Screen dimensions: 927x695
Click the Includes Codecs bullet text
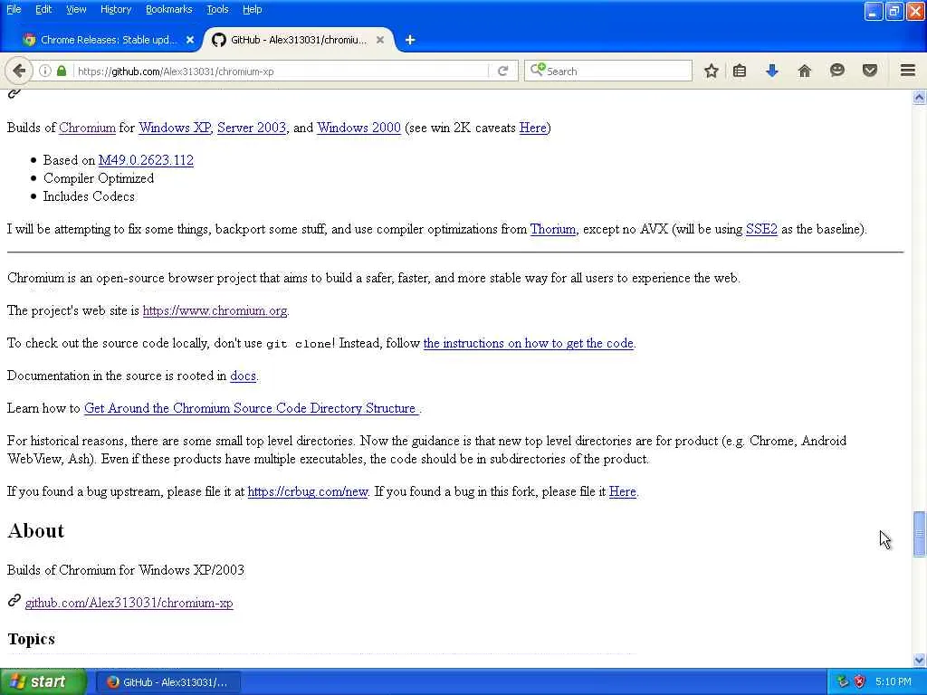pos(89,196)
